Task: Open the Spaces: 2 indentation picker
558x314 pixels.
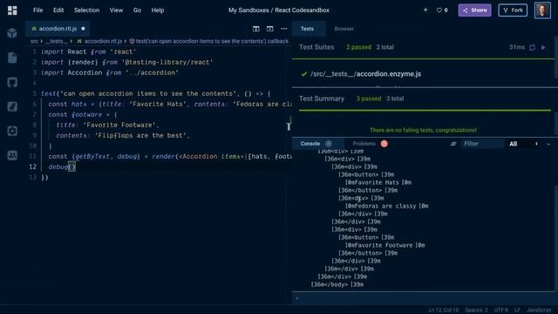Action: [x=476, y=311]
